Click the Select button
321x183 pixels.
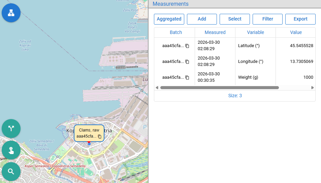235,19
